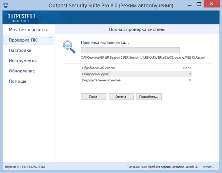The width and height of the screenshot is (222, 173).
Task: Show scan details via Подробнее...
Action: [x=149, y=97]
